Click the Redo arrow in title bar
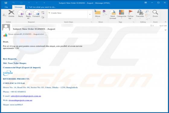Screen dimensions: 169x113 click(x=21, y=3)
